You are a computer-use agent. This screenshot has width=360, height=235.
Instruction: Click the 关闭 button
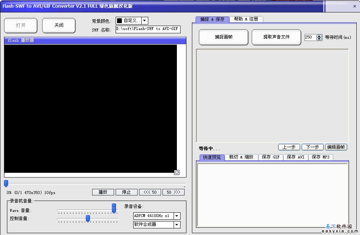[59, 25]
